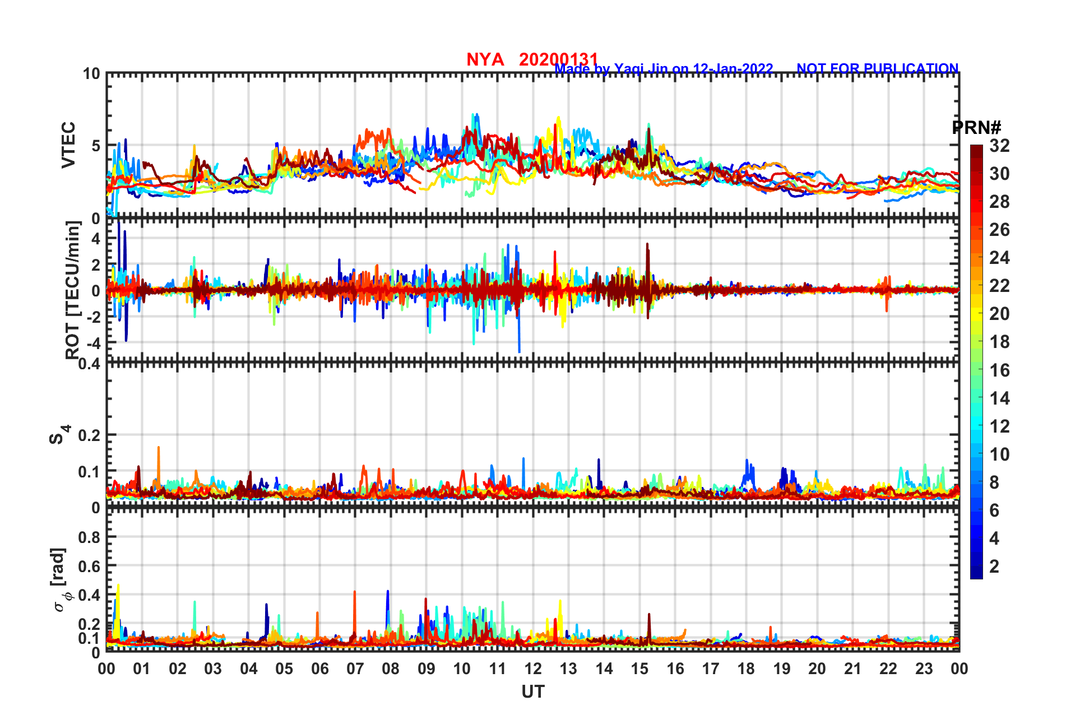
Task: Select colorbar tick label "32"
Action: click(999, 146)
